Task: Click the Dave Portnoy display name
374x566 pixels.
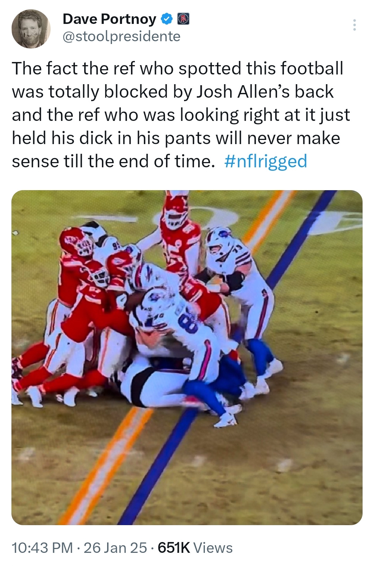Action: (110, 19)
